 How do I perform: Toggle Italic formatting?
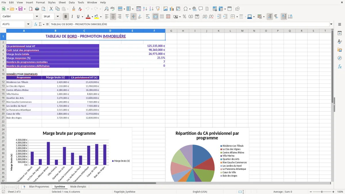(x=72, y=17)
